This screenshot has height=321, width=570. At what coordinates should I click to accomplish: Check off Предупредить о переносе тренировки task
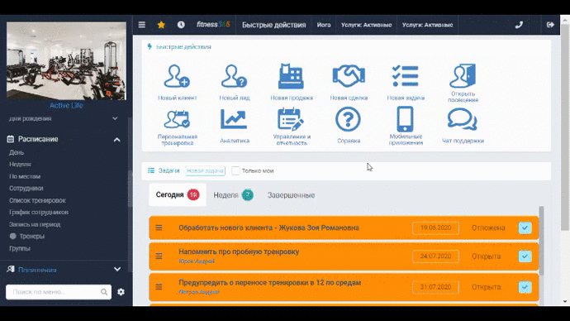pos(525,287)
